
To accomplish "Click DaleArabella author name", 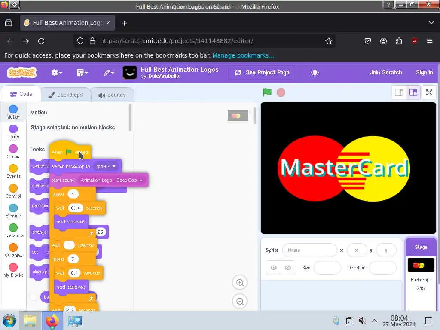I will tap(164, 76).
